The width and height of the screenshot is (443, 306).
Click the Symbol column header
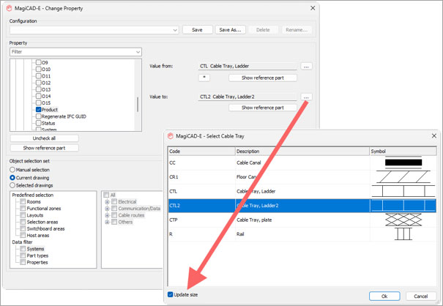click(x=403, y=151)
